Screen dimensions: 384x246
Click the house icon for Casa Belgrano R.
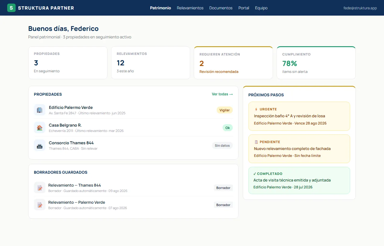coord(40,127)
